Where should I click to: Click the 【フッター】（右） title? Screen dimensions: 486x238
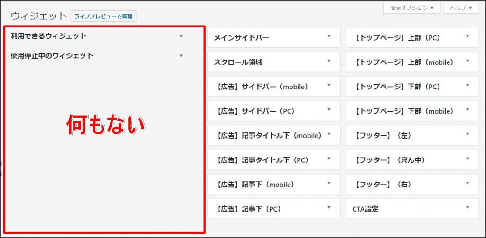[383, 185]
